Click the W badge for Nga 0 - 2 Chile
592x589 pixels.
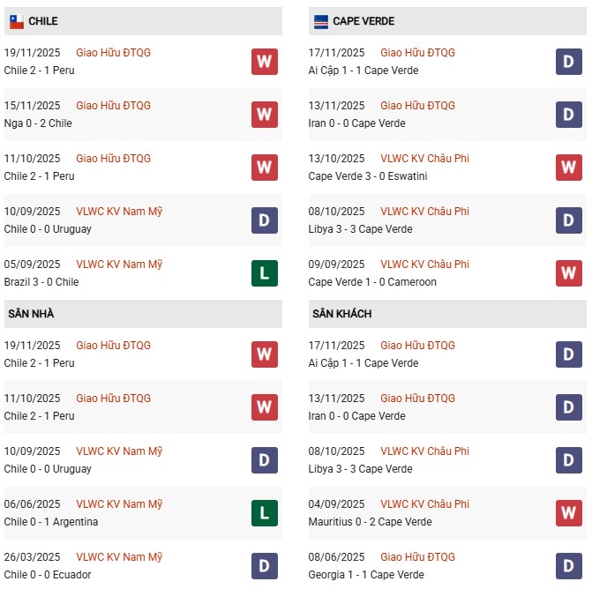264,115
